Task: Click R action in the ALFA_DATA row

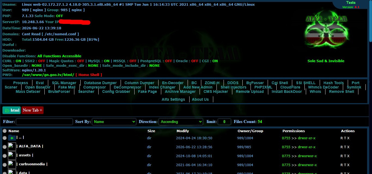Action: point(342,147)
